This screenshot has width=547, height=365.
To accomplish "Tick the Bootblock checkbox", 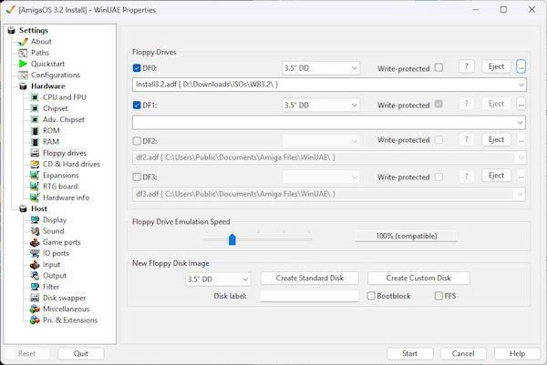I will (x=371, y=296).
